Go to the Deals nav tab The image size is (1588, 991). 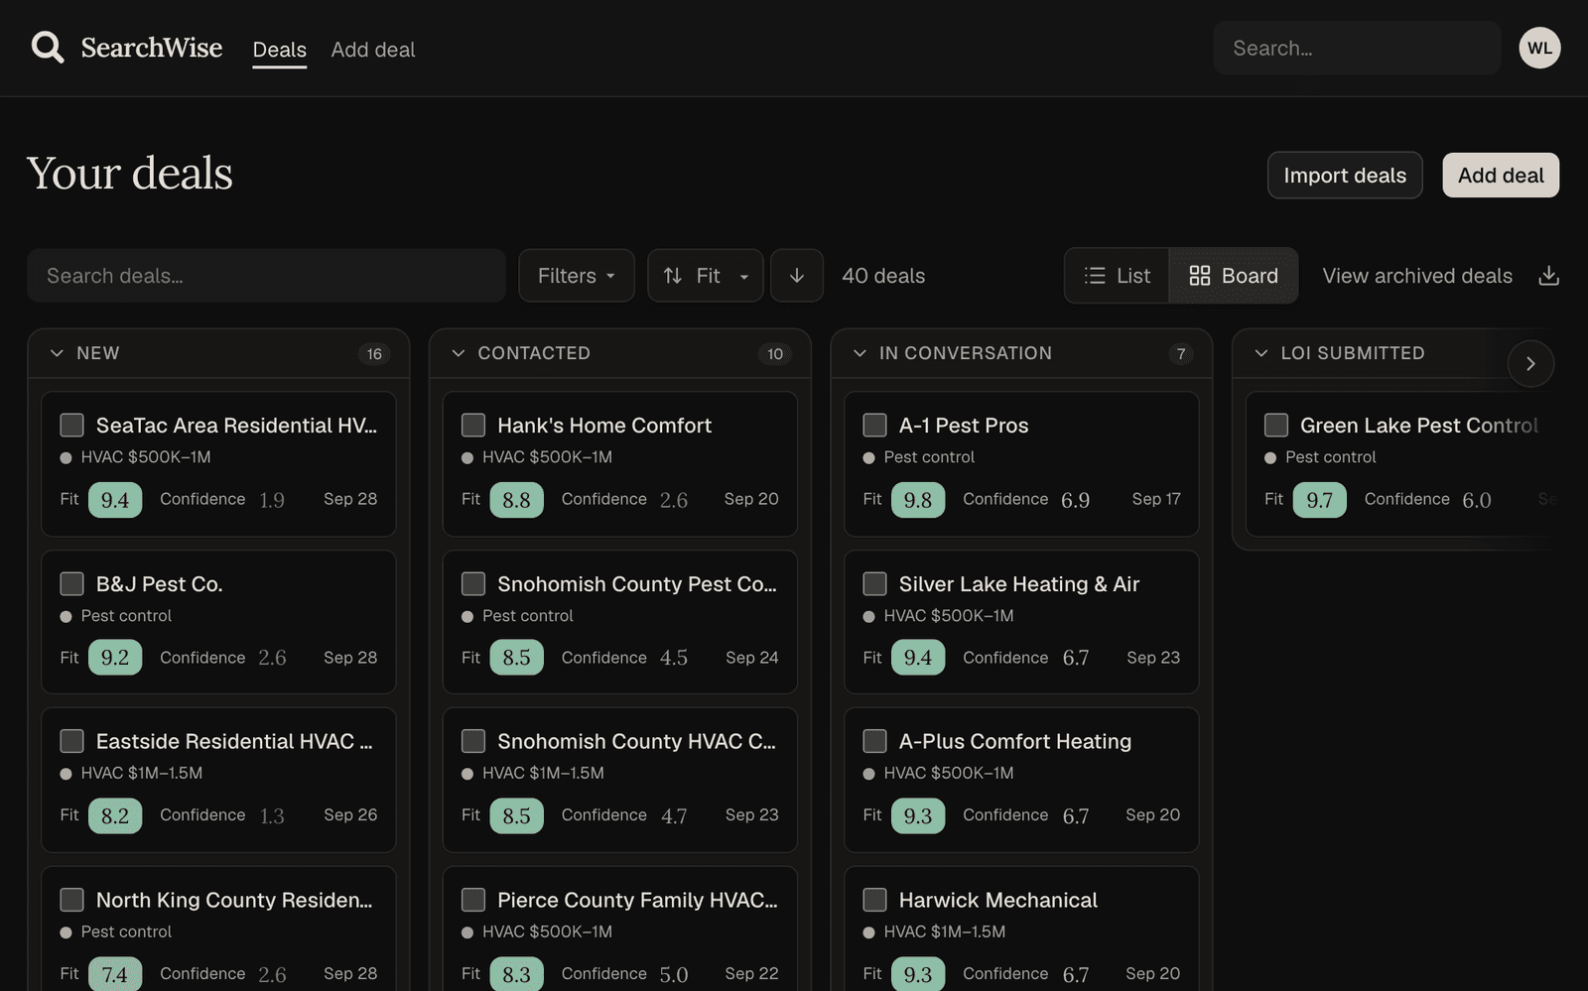[x=280, y=50]
